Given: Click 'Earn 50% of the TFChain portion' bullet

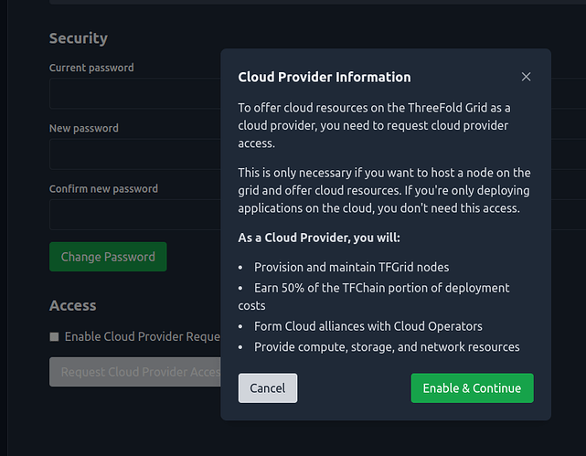Looking at the screenshot, I should [x=374, y=296].
